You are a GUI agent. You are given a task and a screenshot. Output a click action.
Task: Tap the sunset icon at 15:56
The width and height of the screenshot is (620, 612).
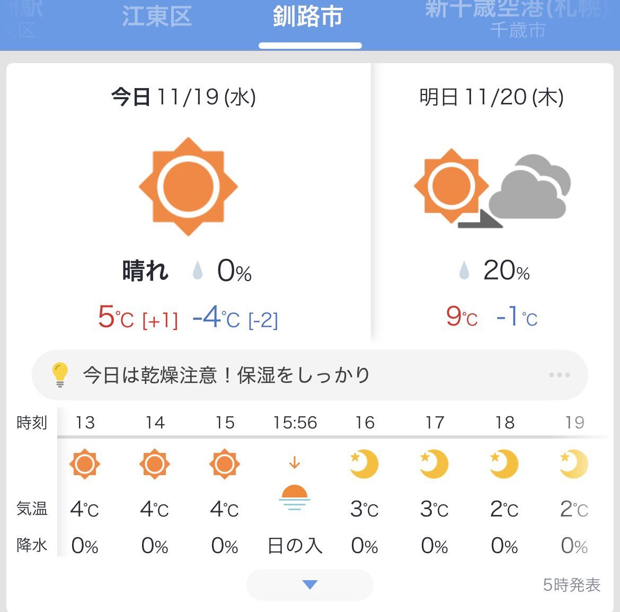[295, 496]
